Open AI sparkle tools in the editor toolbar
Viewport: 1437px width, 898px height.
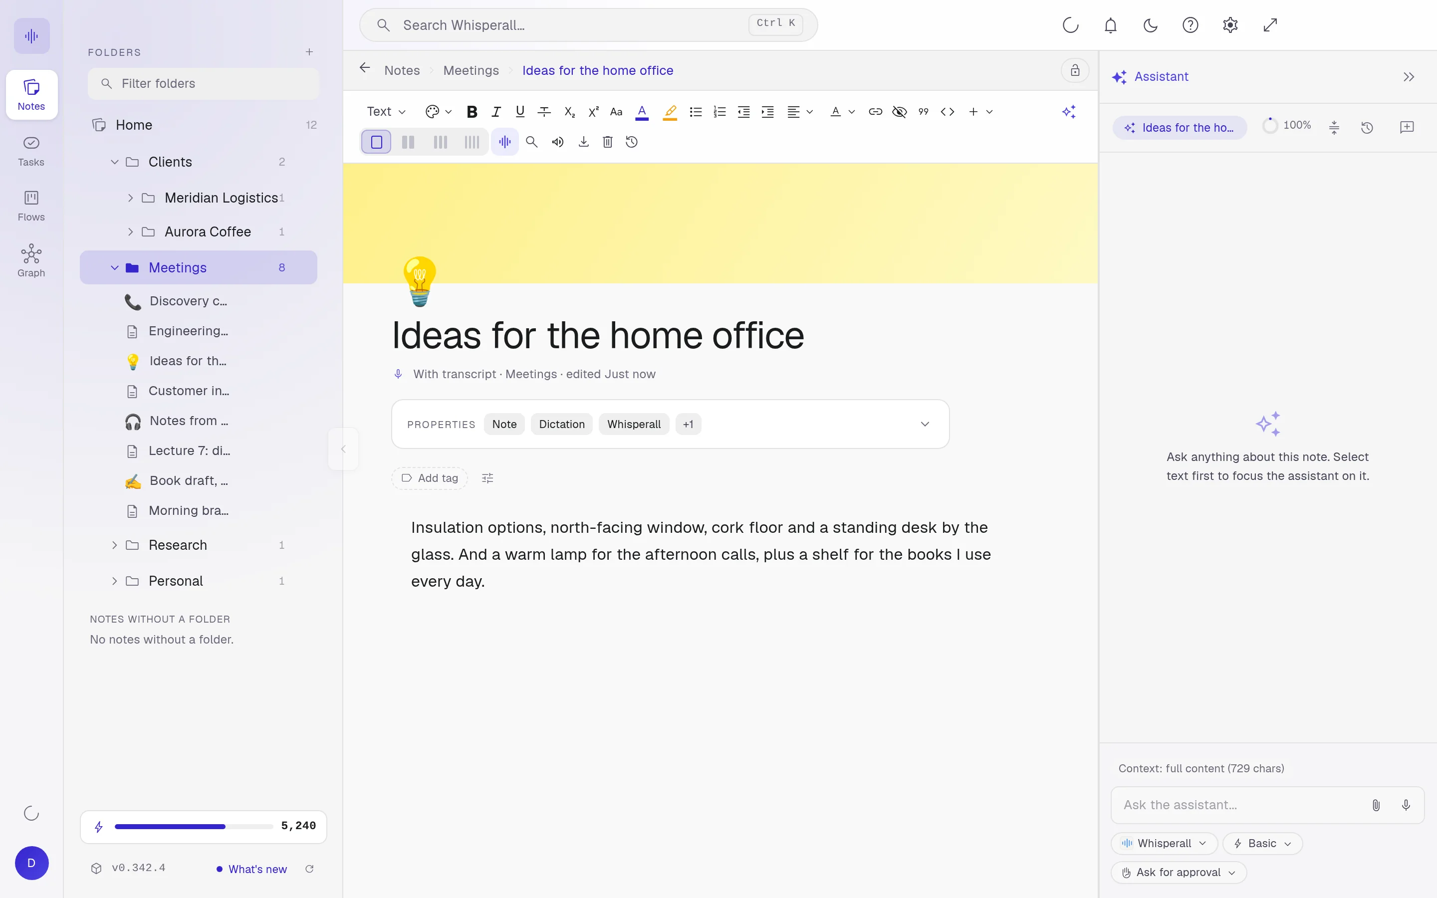1069,112
